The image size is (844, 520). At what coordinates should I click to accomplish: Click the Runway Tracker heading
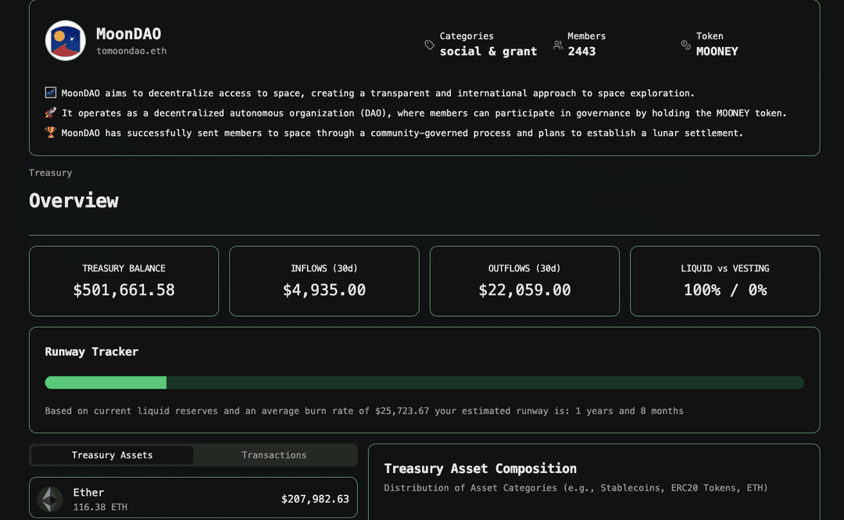coord(91,351)
